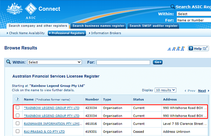Select the largest font size icon
211x136 pixels.
[183, 48]
